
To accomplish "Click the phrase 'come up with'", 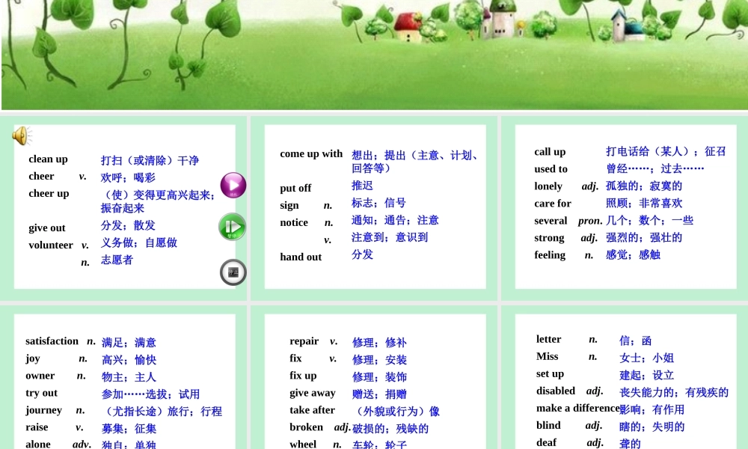I will [311, 154].
